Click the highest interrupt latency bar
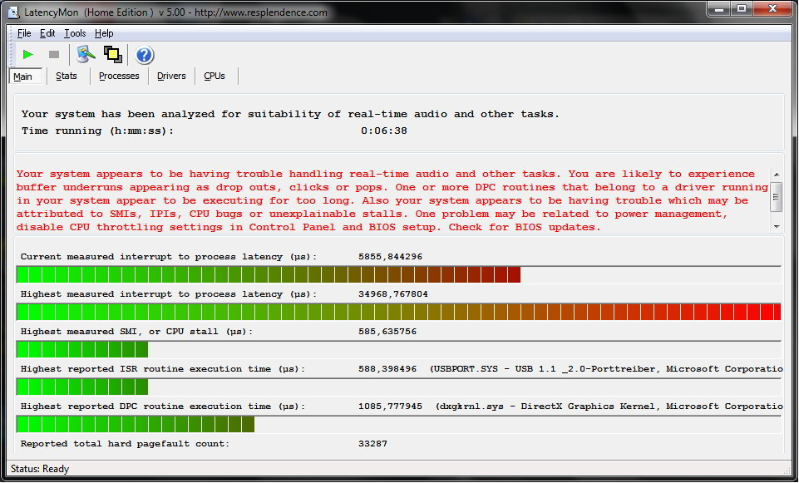The width and height of the screenshot is (799, 483). point(398,312)
